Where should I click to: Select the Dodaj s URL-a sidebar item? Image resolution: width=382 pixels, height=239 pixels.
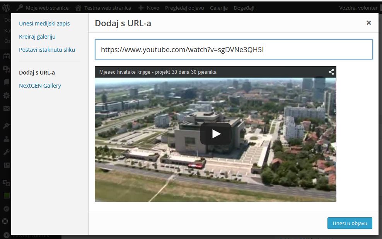click(x=37, y=73)
